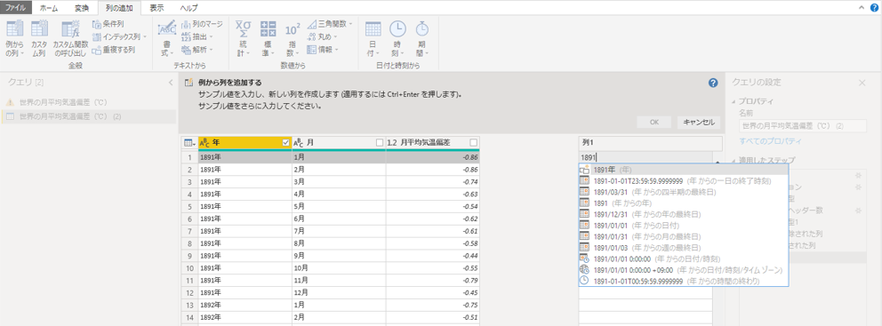Open the 丸め rounding command
Screen dimensions: 882x326
click(x=322, y=36)
